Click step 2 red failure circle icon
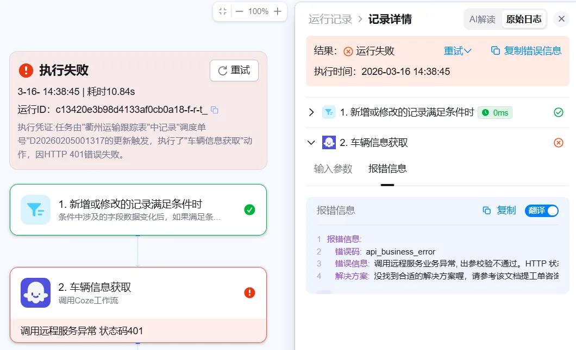The height and width of the screenshot is (350, 576). pyautogui.click(x=559, y=143)
